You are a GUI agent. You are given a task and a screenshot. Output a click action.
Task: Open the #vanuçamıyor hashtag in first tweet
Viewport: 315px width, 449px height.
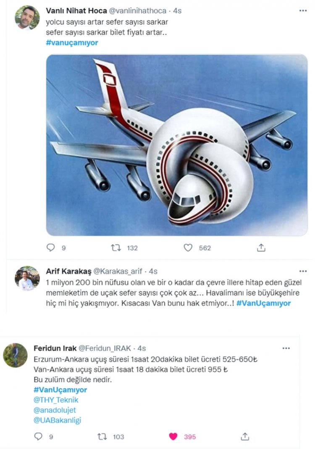[x=72, y=42]
